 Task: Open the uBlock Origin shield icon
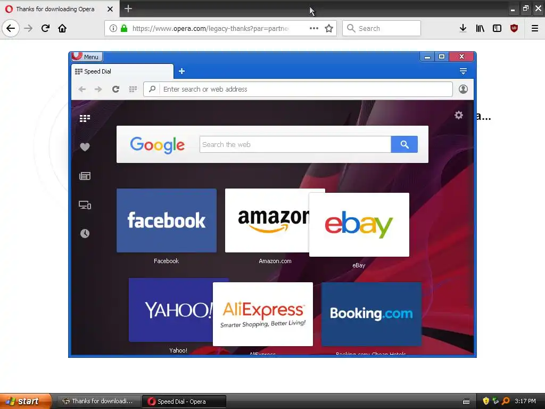514,28
